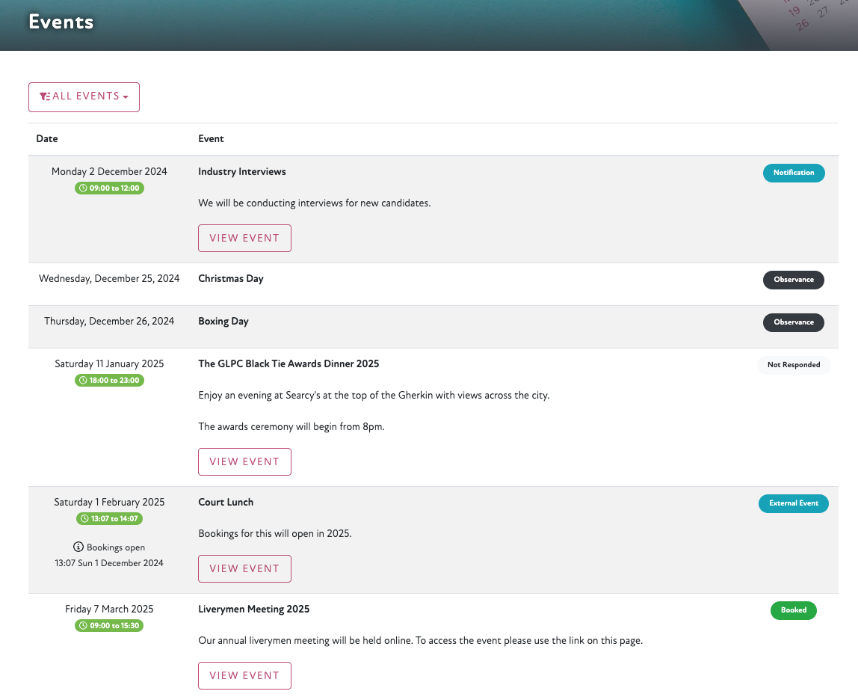Open the All Events filter dropdown
This screenshot has height=700, width=858.
click(x=84, y=97)
